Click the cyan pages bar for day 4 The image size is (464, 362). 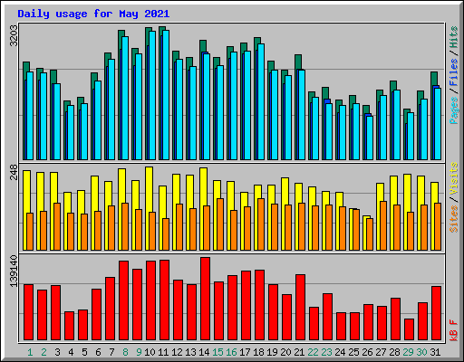pos(71,132)
